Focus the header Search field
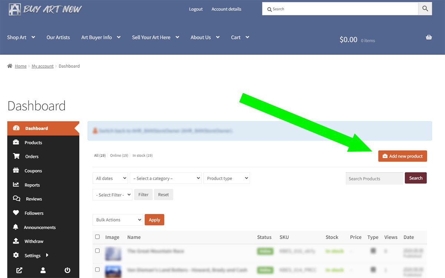The height and width of the screenshot is (278, 445). [340, 9]
